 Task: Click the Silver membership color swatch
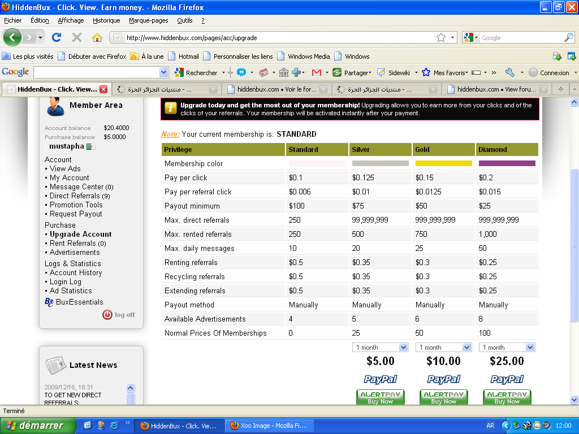pos(380,163)
